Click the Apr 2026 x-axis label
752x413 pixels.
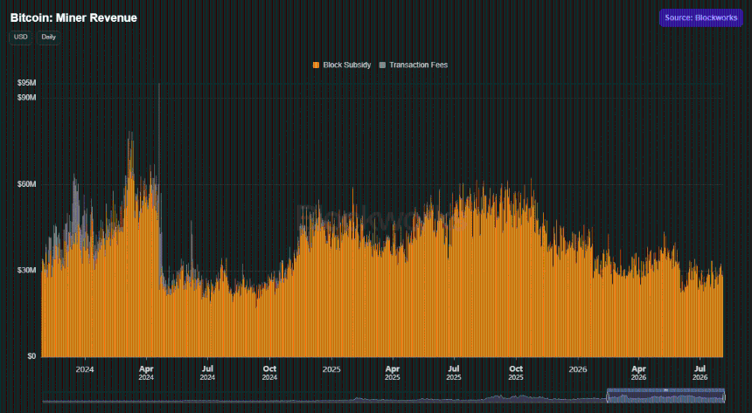(x=639, y=373)
